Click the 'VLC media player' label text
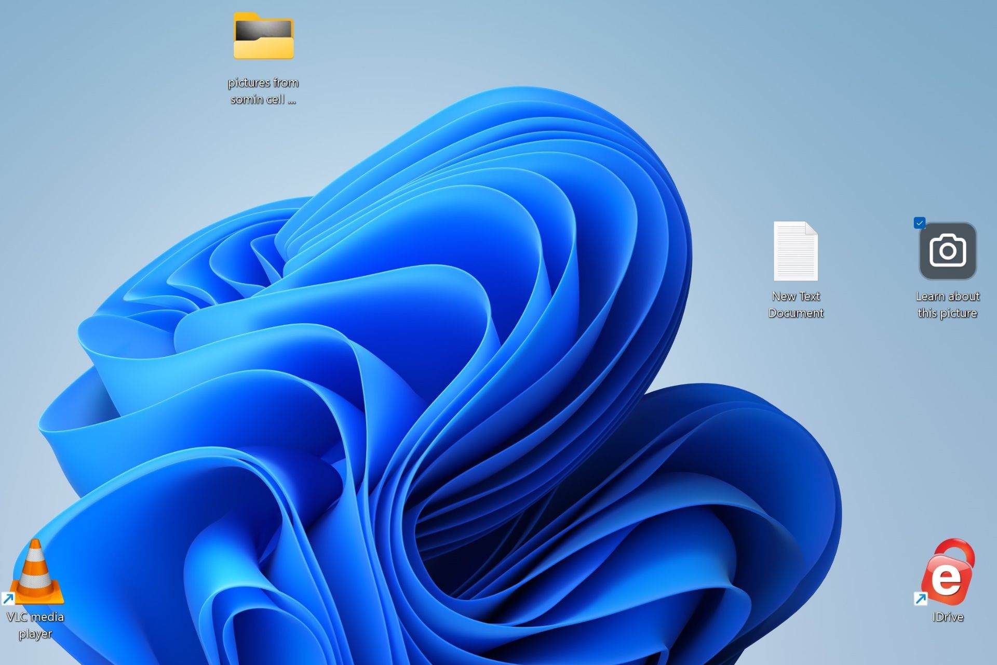The width and height of the screenshot is (997, 665). click(x=35, y=625)
